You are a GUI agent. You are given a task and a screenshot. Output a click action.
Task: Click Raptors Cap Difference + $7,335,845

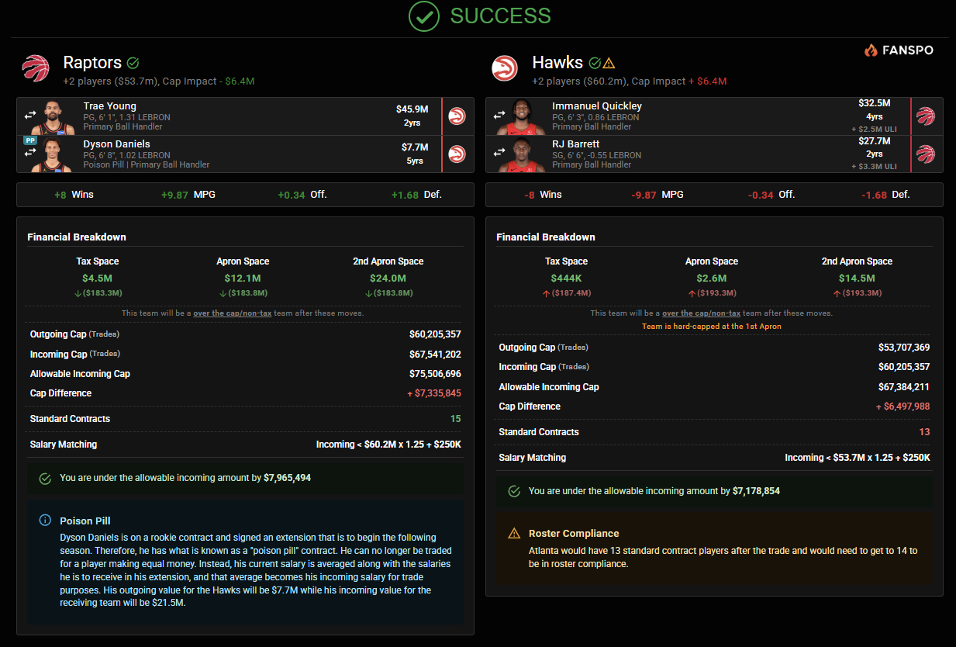[x=434, y=393]
